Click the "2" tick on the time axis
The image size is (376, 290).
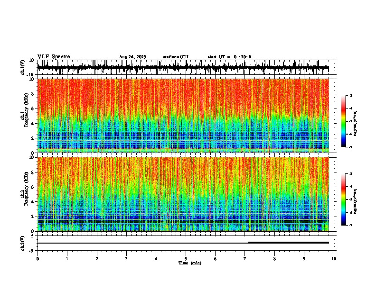[97, 259]
